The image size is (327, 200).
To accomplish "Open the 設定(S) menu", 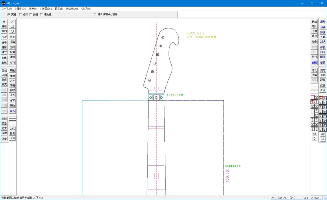I will pos(59,9).
